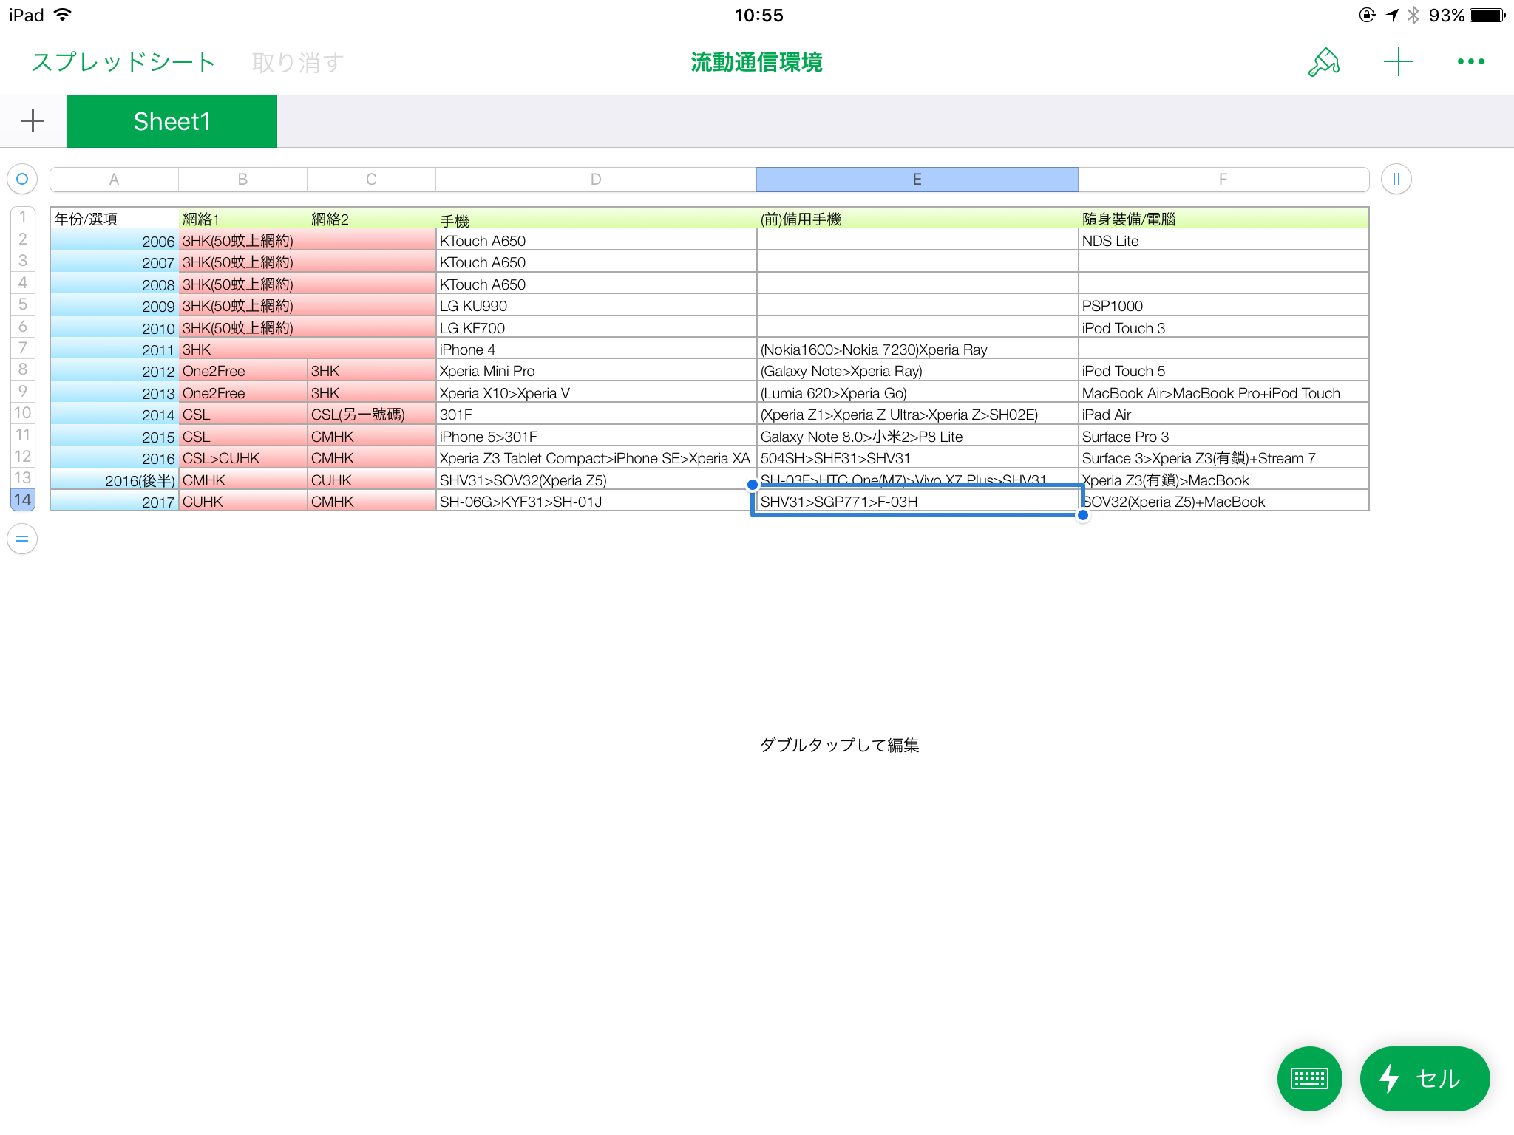Select the (Galaxy Note>Xperia Ray) cell
This screenshot has height=1135, width=1514.
pyautogui.click(x=917, y=371)
